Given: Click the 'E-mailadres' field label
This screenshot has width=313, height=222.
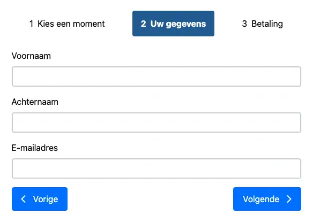Looking at the screenshot, I should 35,148.
